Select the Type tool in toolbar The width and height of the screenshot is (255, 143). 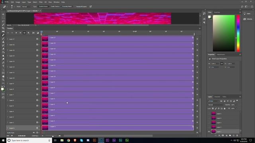pyautogui.click(x=3, y=66)
